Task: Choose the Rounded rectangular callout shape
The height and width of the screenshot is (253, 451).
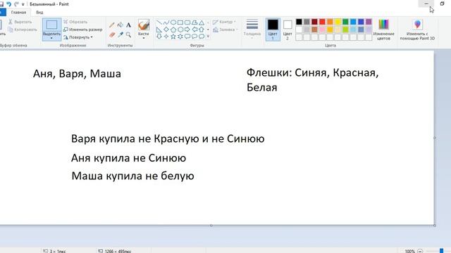Action: tap(187, 37)
